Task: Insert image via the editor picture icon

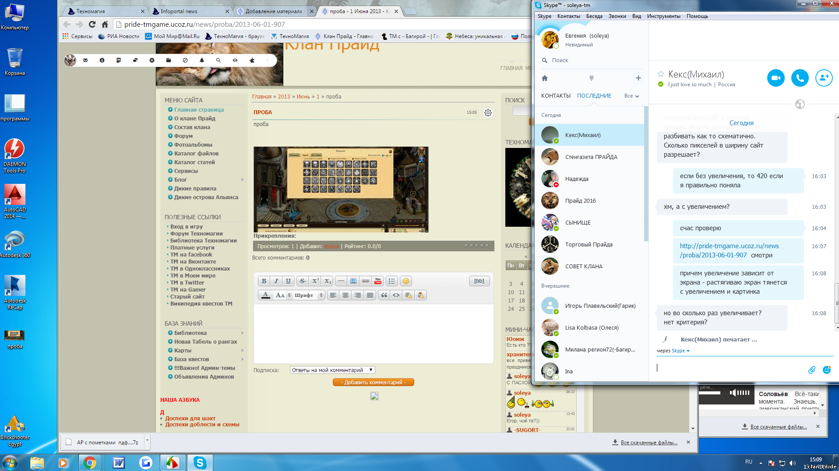Action: click(x=353, y=281)
